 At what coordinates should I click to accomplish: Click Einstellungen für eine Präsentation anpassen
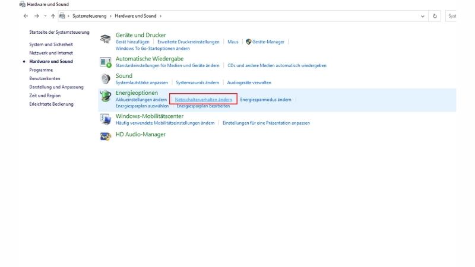pos(266,123)
